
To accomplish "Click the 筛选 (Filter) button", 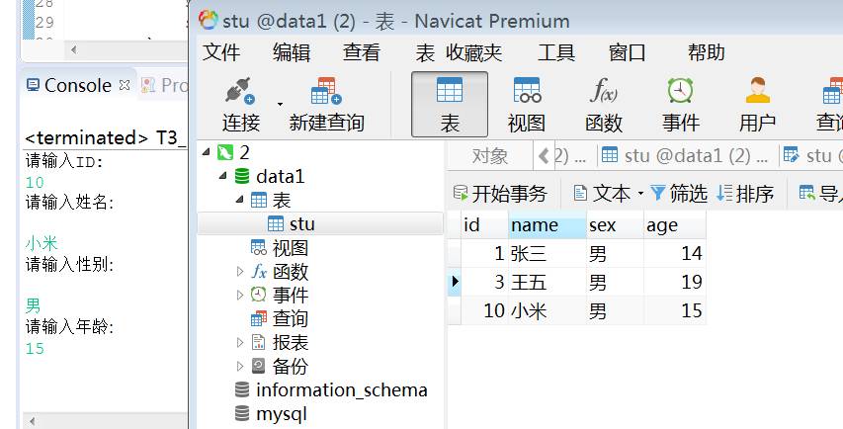I will click(679, 193).
